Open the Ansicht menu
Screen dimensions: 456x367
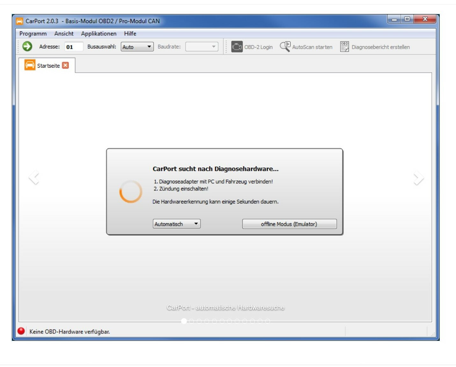coord(64,33)
